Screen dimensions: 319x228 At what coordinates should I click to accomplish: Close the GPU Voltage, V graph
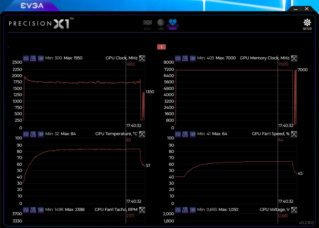pyautogui.click(x=294, y=210)
